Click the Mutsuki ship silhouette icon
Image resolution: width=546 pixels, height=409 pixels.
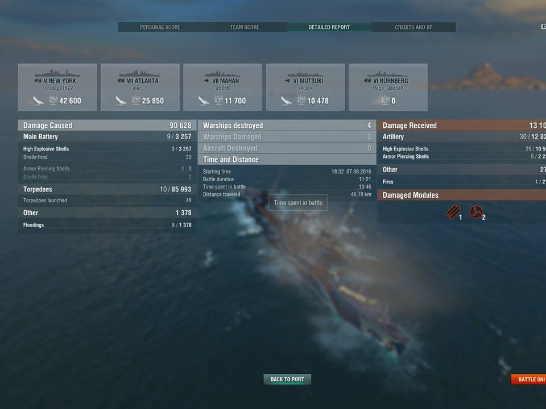(305, 74)
